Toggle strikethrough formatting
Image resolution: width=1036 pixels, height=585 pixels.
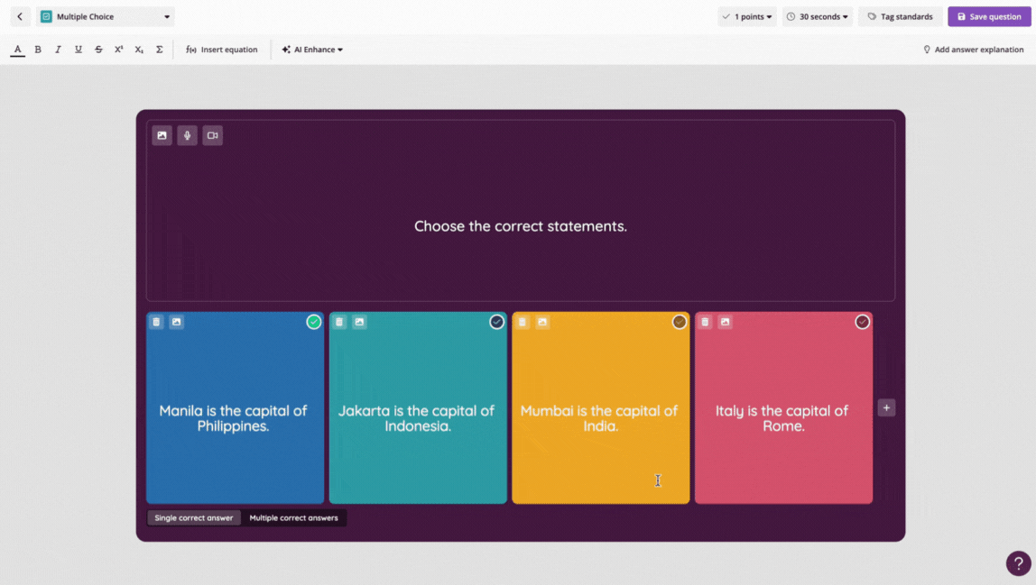tap(98, 50)
